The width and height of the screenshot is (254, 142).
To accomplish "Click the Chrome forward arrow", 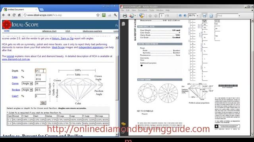I will click(x=9, y=15).
